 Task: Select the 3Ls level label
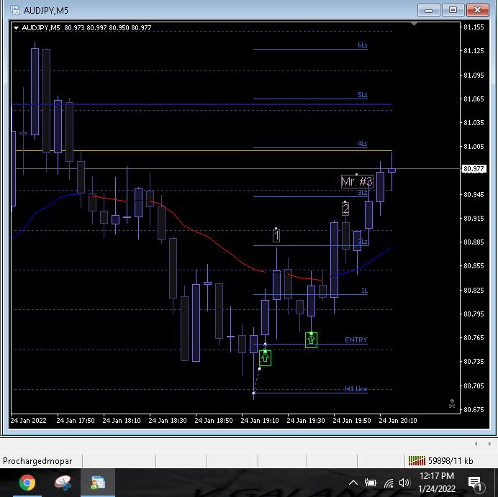click(x=363, y=193)
